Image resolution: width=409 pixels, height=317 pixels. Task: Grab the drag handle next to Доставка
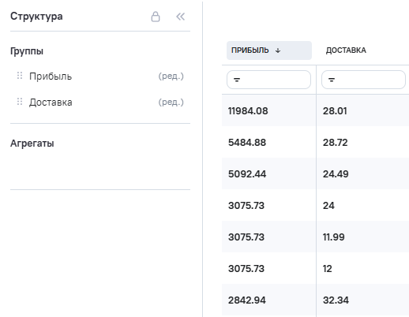point(20,102)
